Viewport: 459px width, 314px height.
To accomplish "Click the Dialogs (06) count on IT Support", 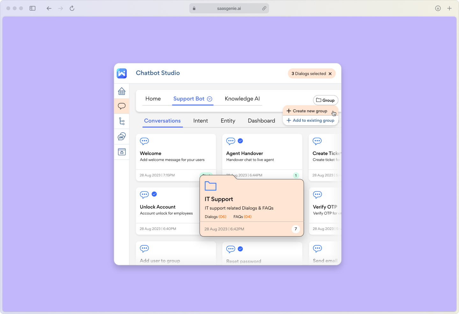I will click(216, 217).
